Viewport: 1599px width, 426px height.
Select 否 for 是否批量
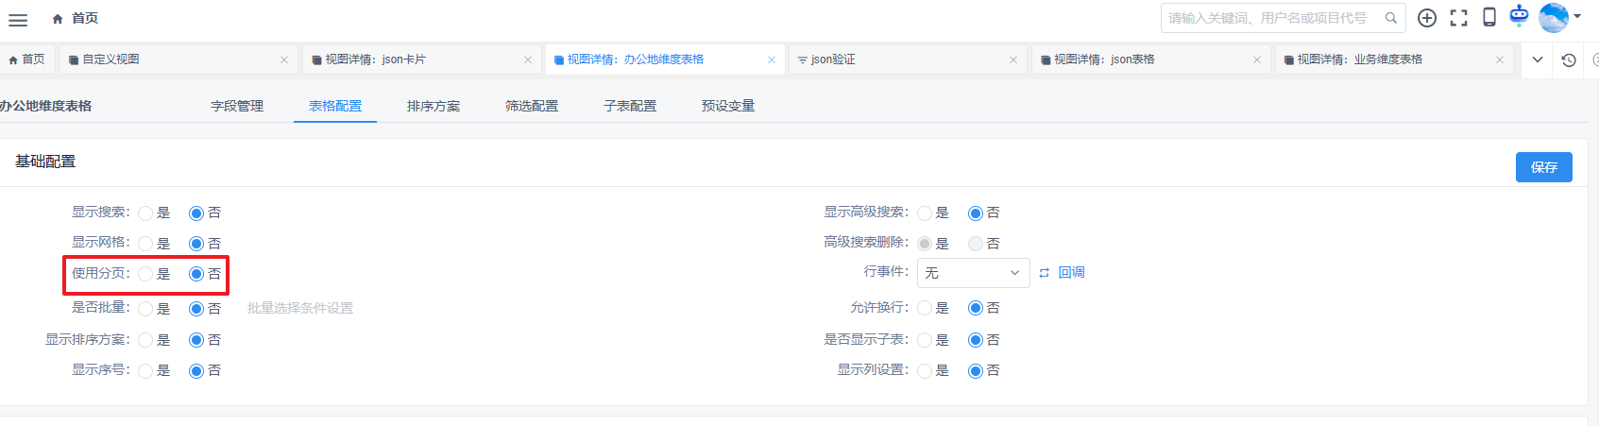[196, 309]
